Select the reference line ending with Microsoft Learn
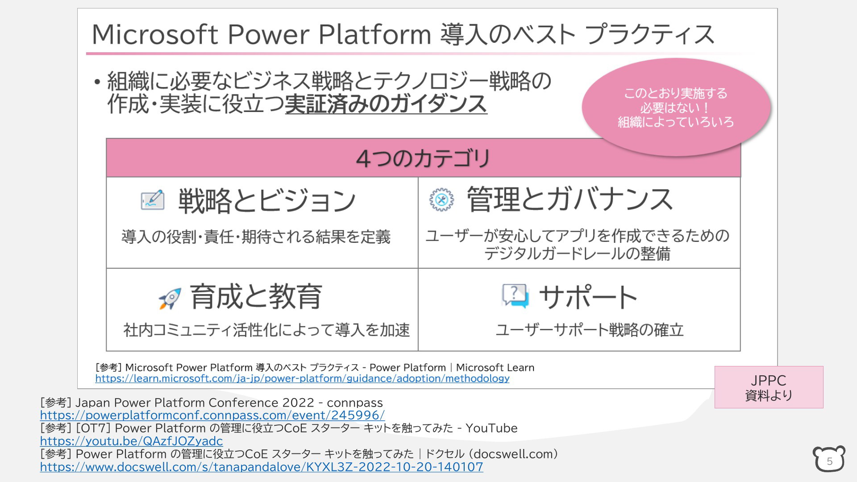The height and width of the screenshot is (482, 857). [x=315, y=367]
